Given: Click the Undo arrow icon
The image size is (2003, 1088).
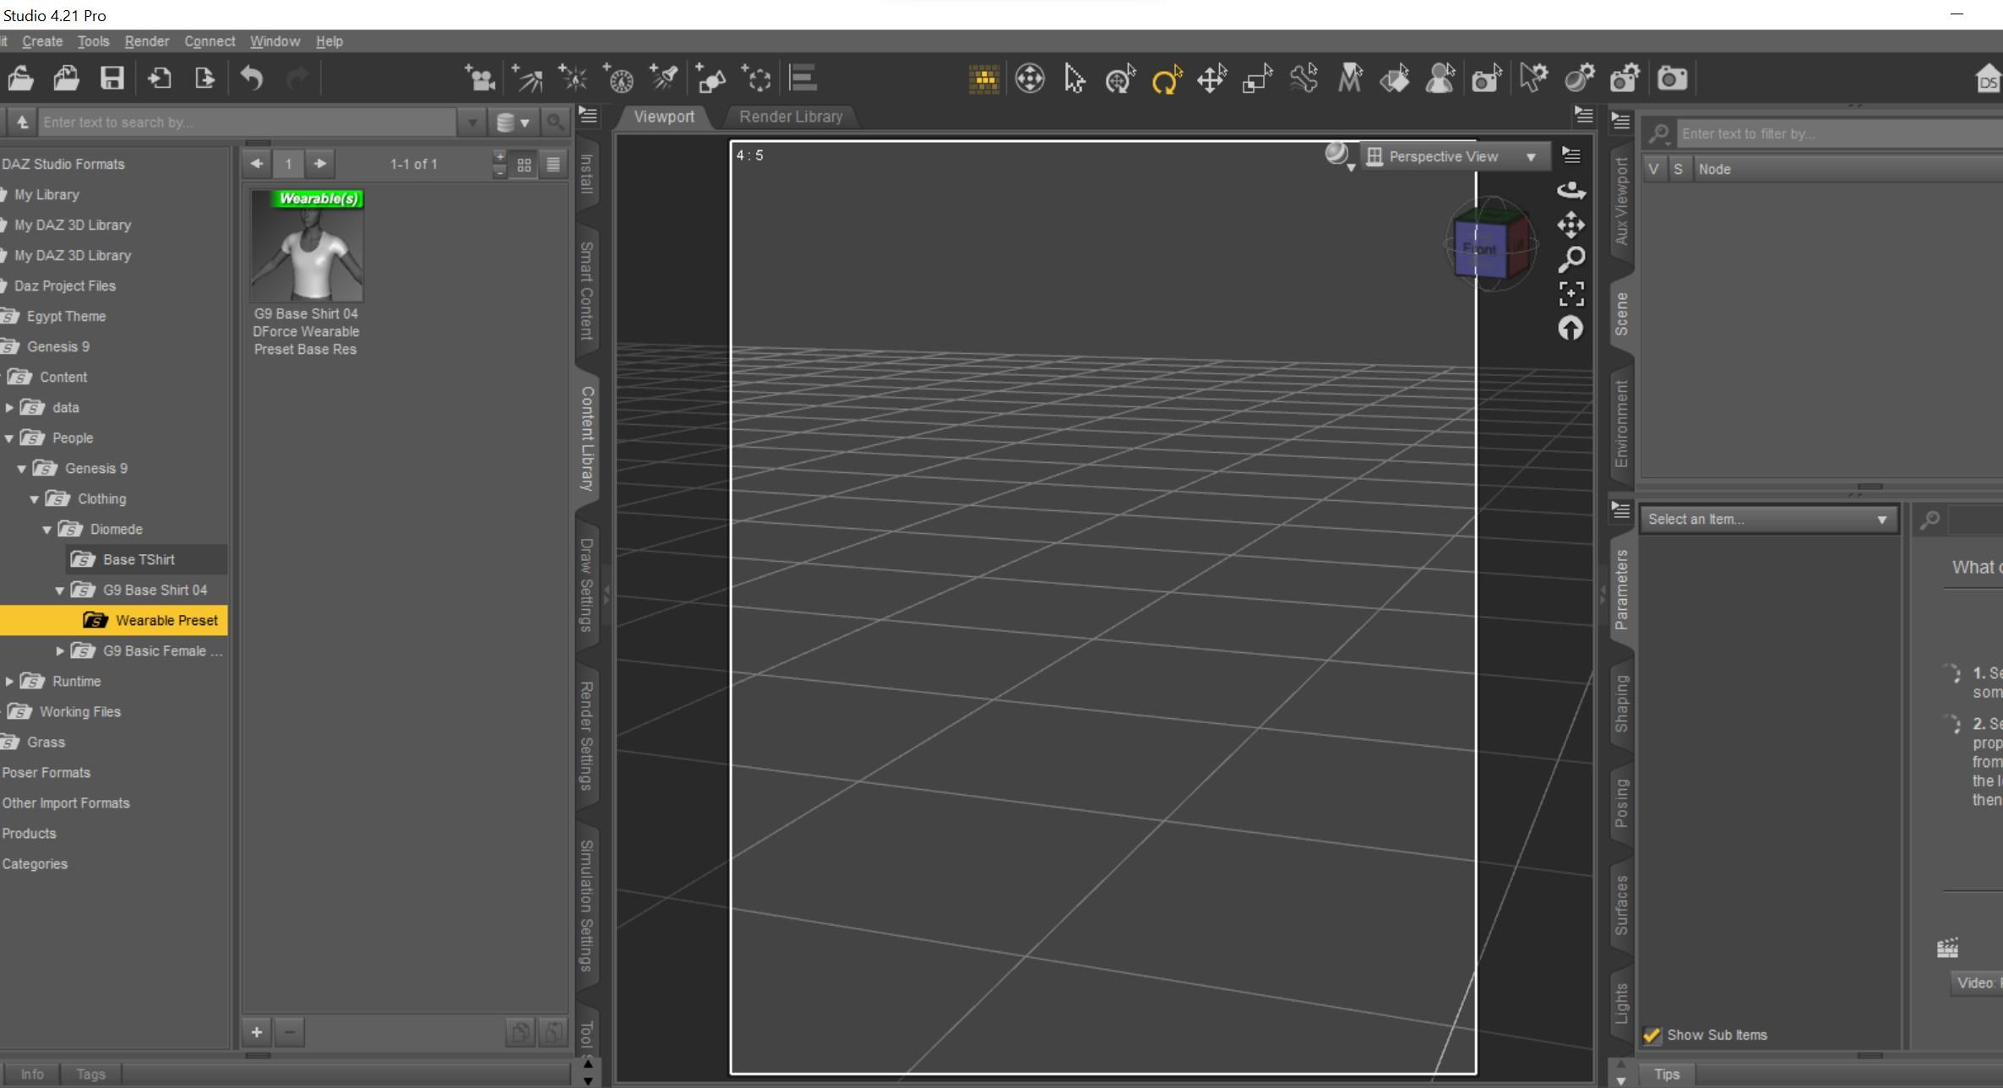Looking at the screenshot, I should click(251, 79).
